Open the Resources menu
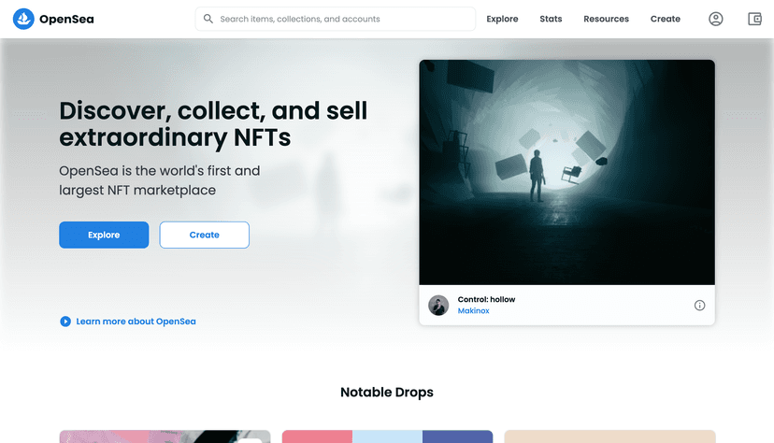This screenshot has width=774, height=443. point(606,19)
